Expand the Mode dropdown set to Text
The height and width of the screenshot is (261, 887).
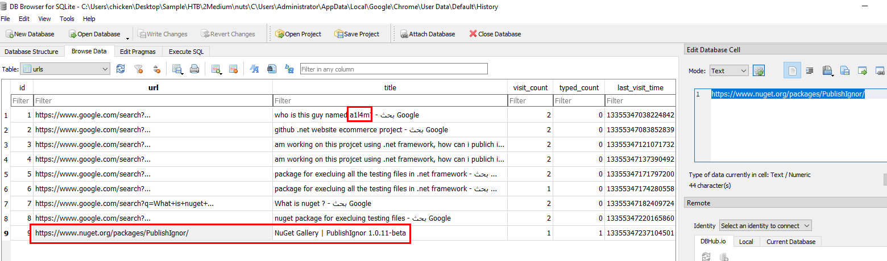[728, 71]
